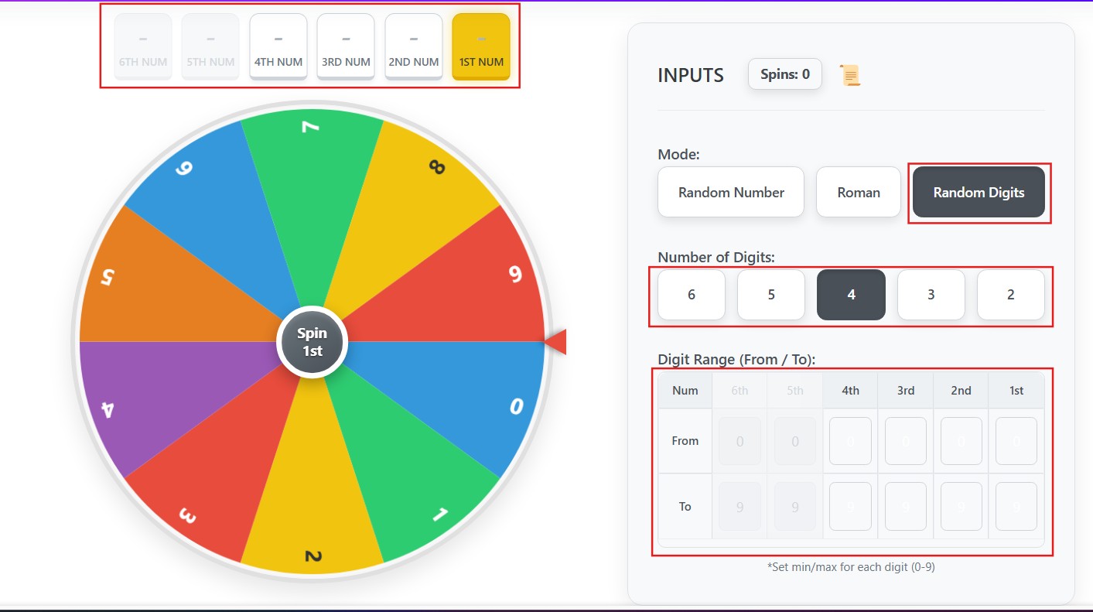Click the 'Digit Range (From / To):' label

(x=736, y=359)
